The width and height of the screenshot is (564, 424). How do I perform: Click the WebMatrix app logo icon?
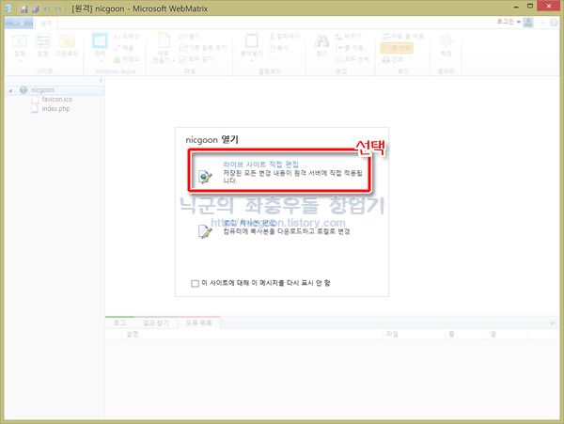click(x=8, y=8)
